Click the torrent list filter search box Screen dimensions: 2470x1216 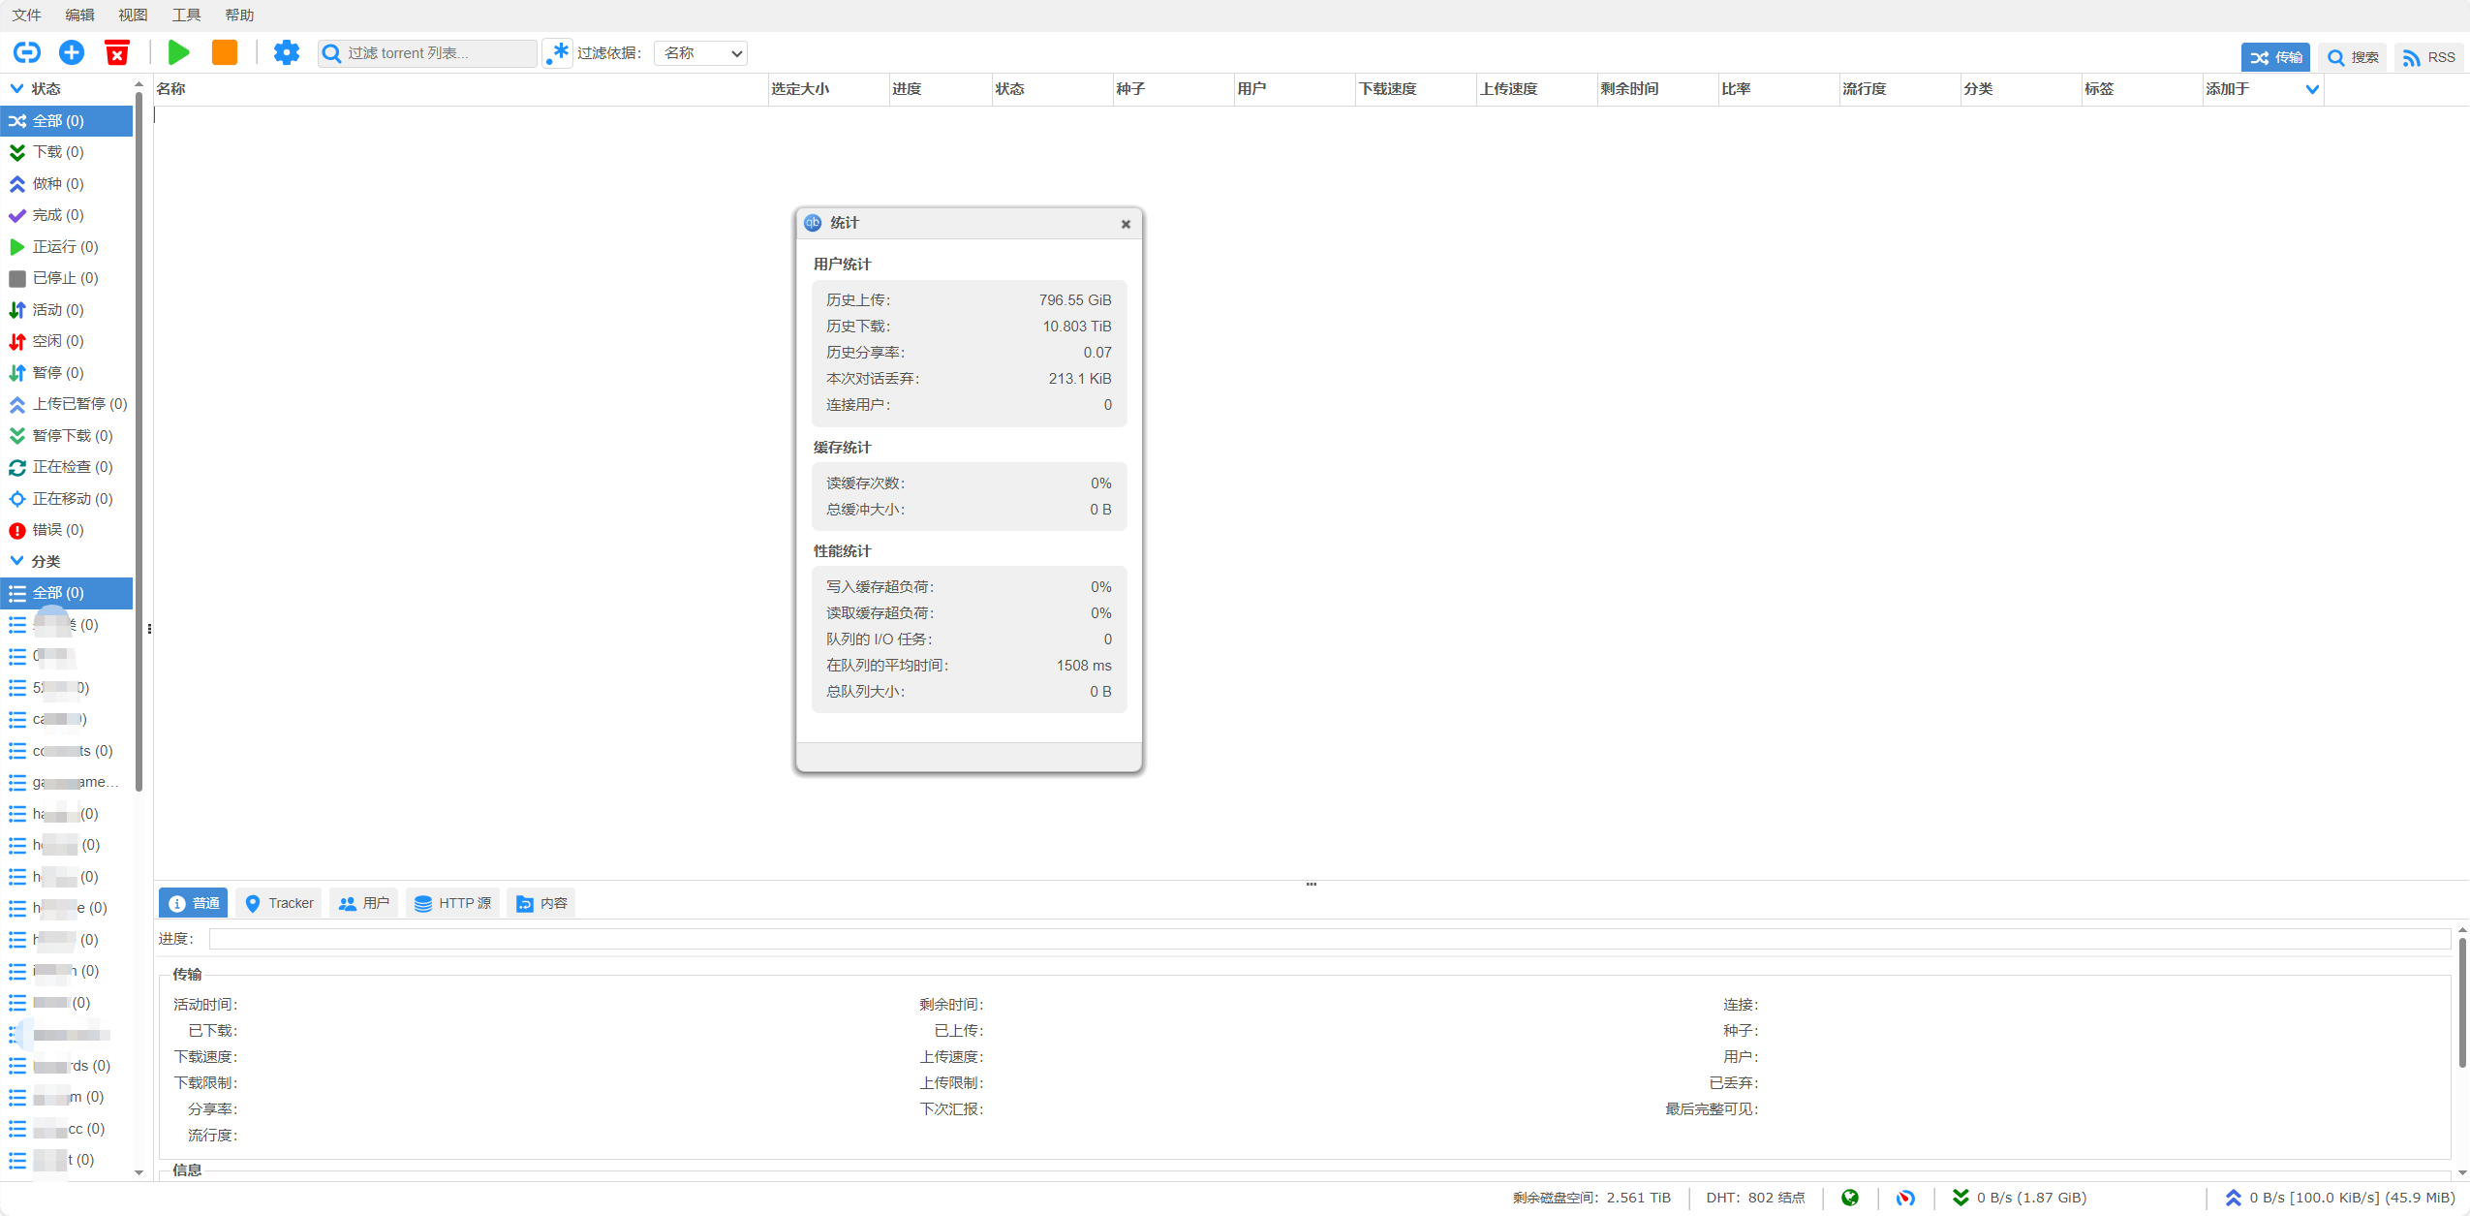pos(426,52)
